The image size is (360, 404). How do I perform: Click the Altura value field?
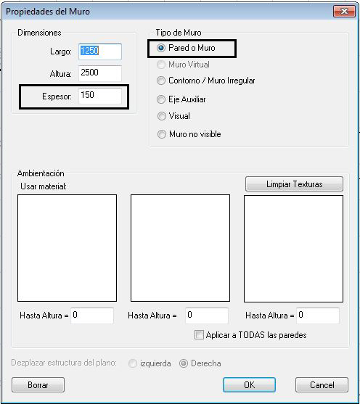[x=100, y=73]
